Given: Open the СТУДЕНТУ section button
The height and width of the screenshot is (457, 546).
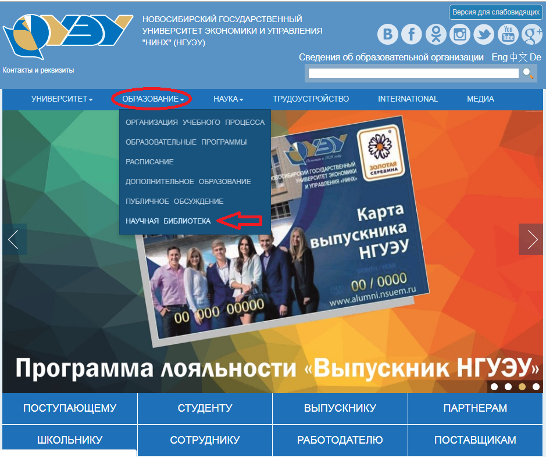Looking at the screenshot, I should click(x=205, y=408).
